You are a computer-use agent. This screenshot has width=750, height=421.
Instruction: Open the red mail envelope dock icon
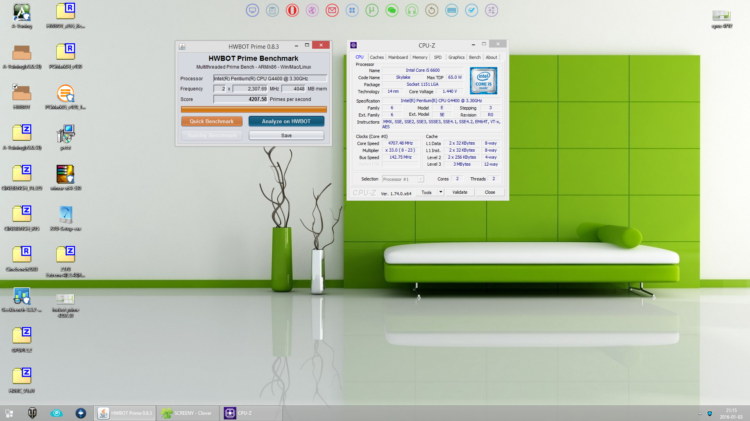(332, 11)
